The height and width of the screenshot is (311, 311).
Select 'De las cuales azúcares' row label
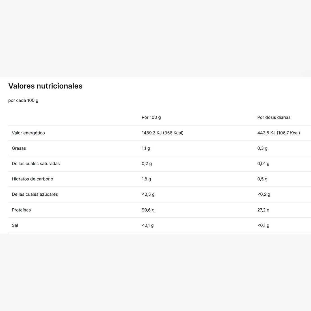pyautogui.click(x=35, y=195)
